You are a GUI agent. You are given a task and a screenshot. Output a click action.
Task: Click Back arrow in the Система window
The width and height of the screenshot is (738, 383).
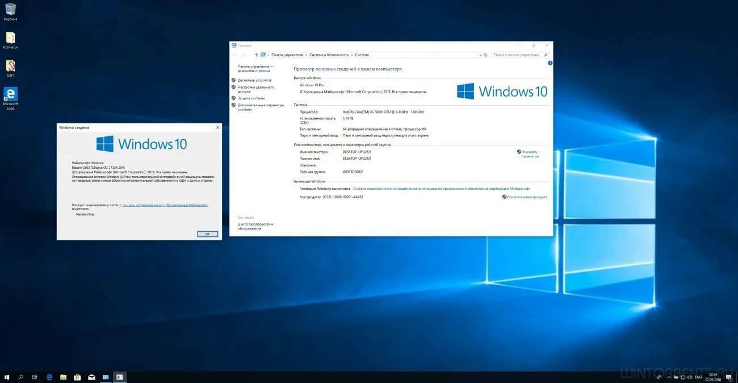(235, 55)
